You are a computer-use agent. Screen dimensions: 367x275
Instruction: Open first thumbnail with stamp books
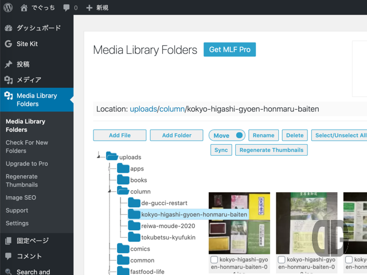tap(239, 223)
